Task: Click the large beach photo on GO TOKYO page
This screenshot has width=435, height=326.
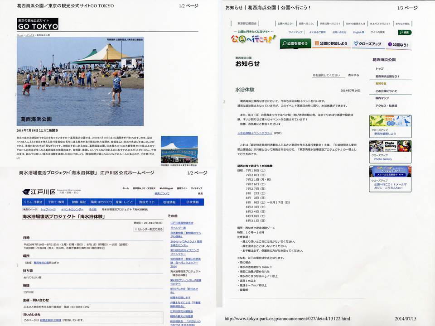Action: point(80,81)
